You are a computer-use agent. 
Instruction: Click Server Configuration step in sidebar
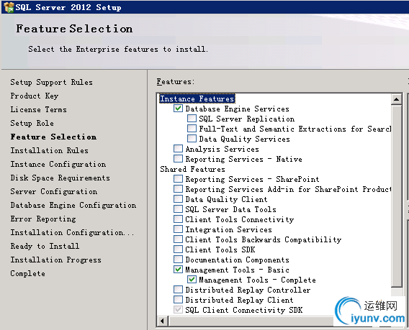tap(54, 191)
